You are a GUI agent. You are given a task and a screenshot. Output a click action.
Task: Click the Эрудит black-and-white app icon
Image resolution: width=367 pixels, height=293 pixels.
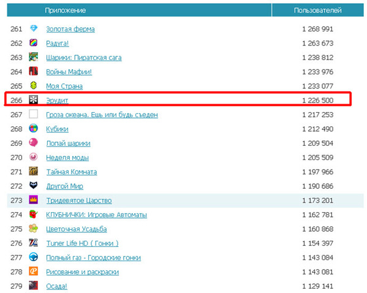(34, 100)
